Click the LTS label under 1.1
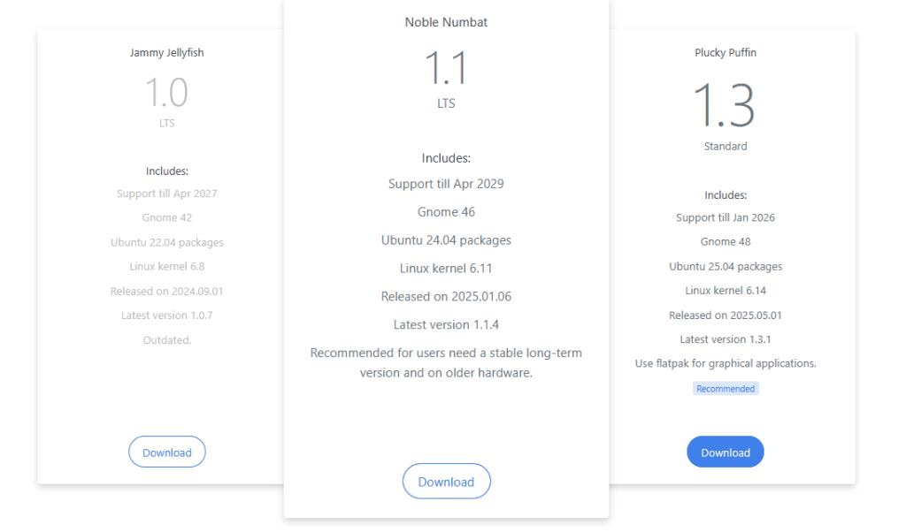 coord(446,103)
